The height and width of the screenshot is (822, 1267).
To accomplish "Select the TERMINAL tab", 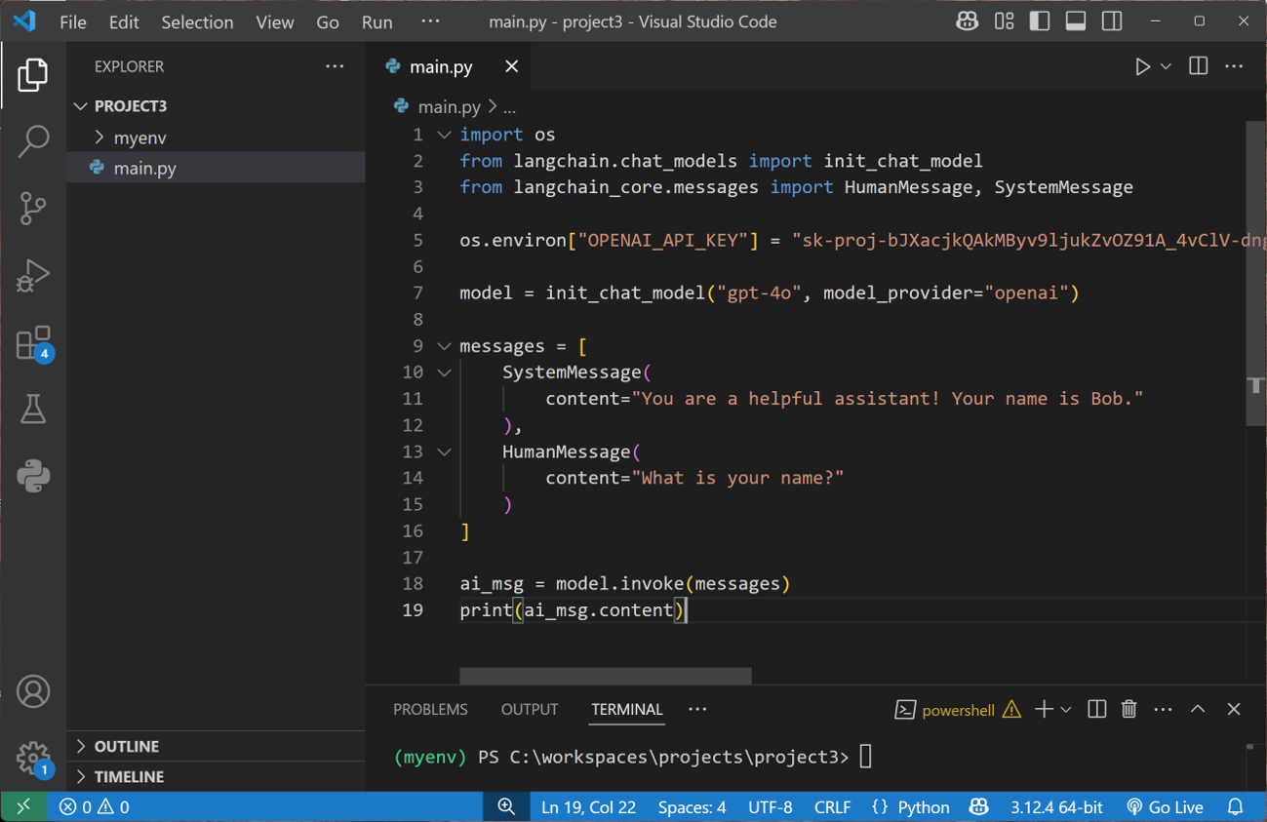I will click(x=627, y=709).
